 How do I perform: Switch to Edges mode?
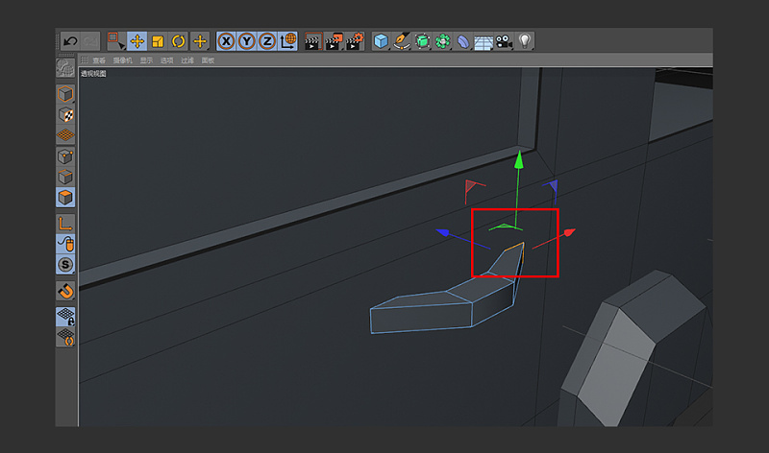65,177
